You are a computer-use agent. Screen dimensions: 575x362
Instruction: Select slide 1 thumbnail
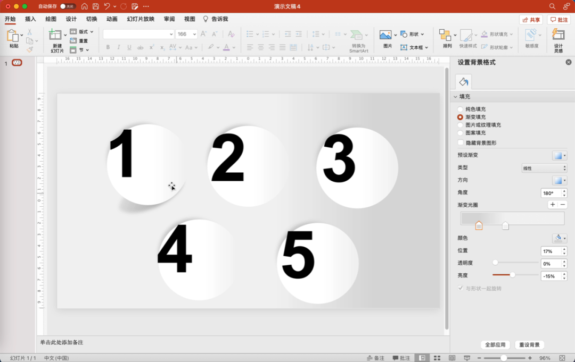pos(17,63)
